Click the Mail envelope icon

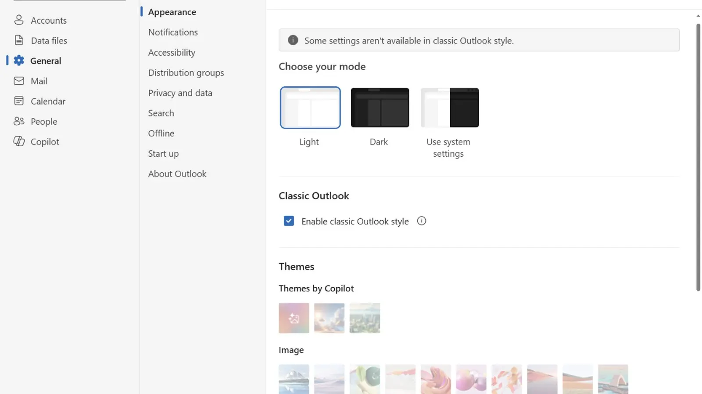19,81
